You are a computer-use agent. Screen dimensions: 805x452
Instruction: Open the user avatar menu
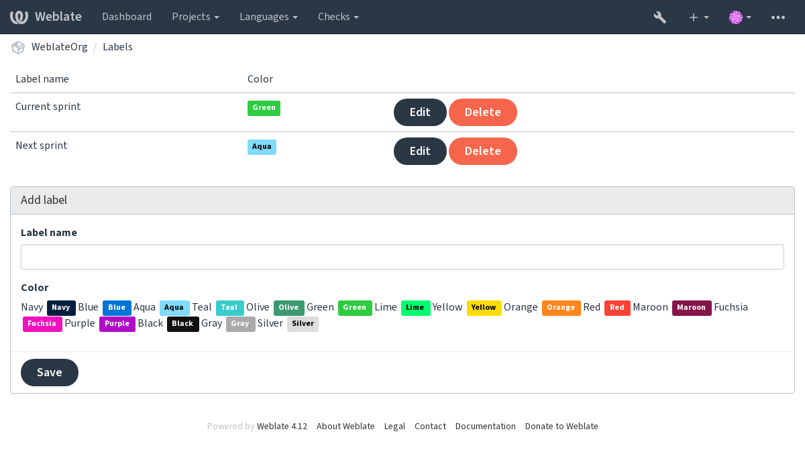coord(740,17)
